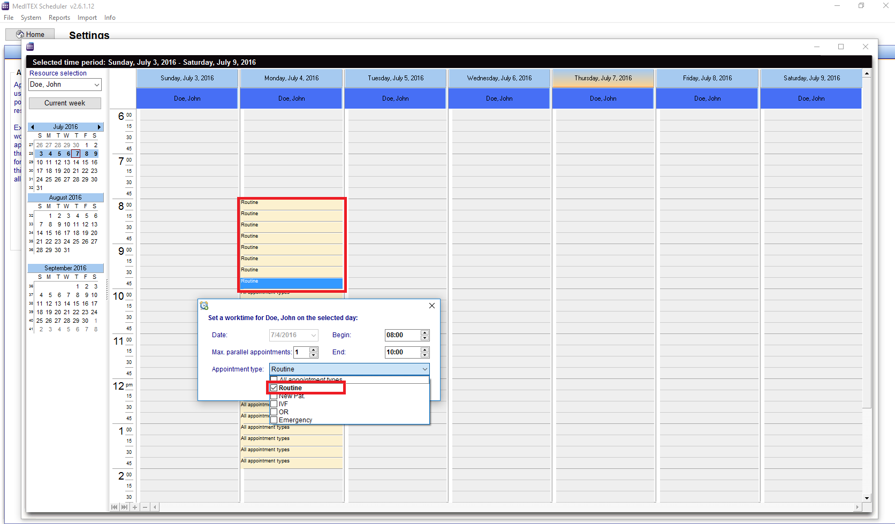The image size is (895, 524).
Task: Click the End time field
Action: (403, 352)
